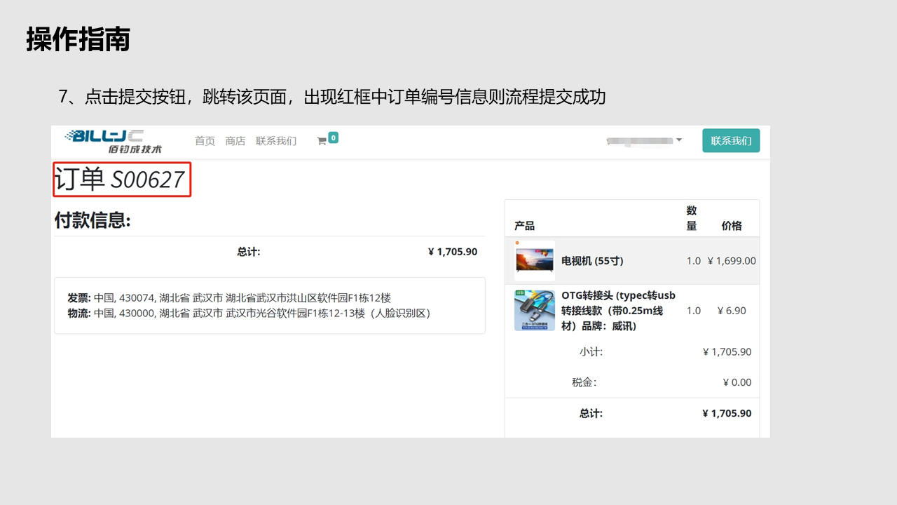The width and height of the screenshot is (897, 505).
Task: Open the blurred user account dropdown
Action: pos(643,141)
